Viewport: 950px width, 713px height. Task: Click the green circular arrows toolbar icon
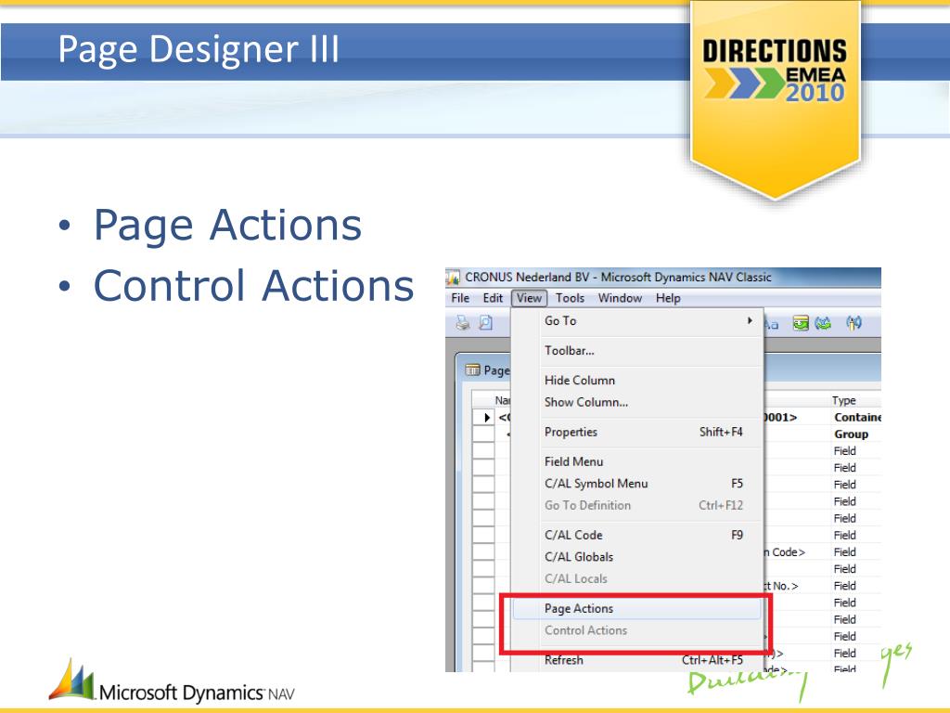coord(823,323)
